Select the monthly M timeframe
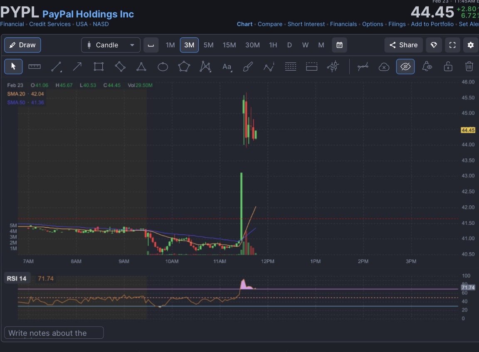The height and width of the screenshot is (352, 479). click(x=321, y=45)
